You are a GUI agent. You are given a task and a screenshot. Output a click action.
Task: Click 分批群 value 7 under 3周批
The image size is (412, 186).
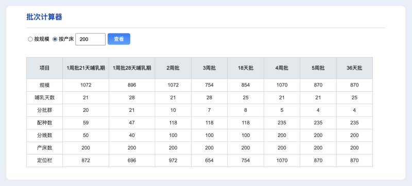point(209,110)
